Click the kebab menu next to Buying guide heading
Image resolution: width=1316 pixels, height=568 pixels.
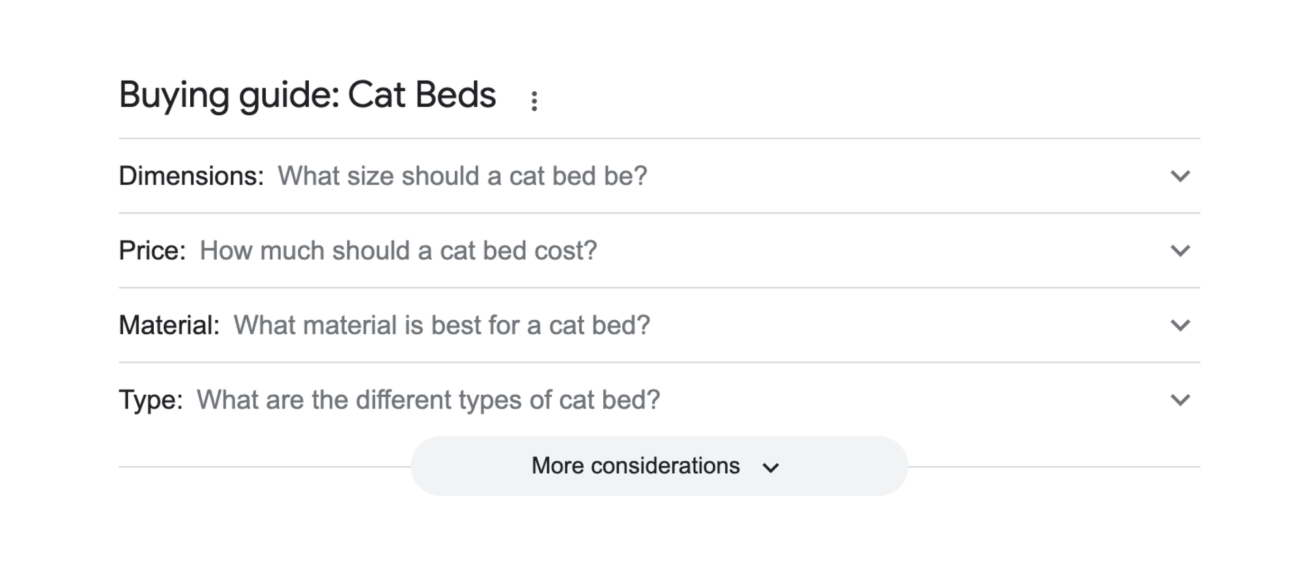[536, 101]
